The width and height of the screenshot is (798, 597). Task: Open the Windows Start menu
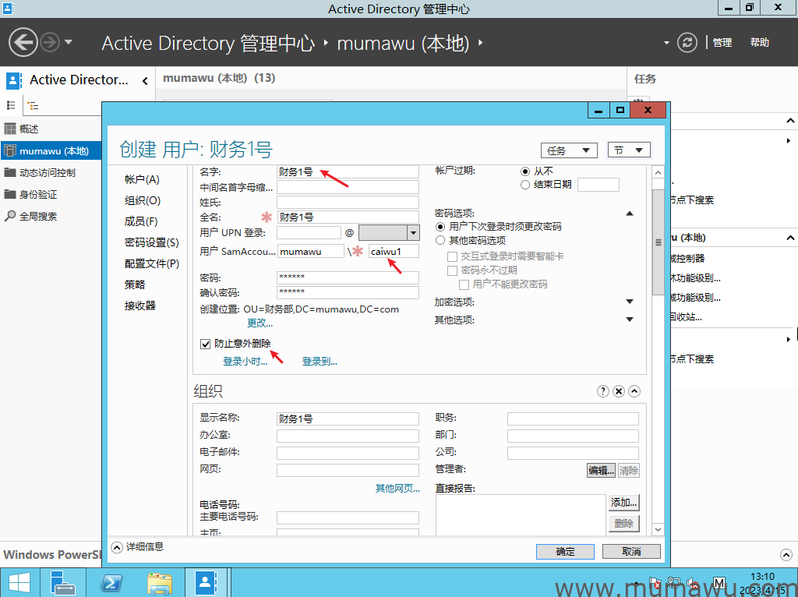point(19,583)
